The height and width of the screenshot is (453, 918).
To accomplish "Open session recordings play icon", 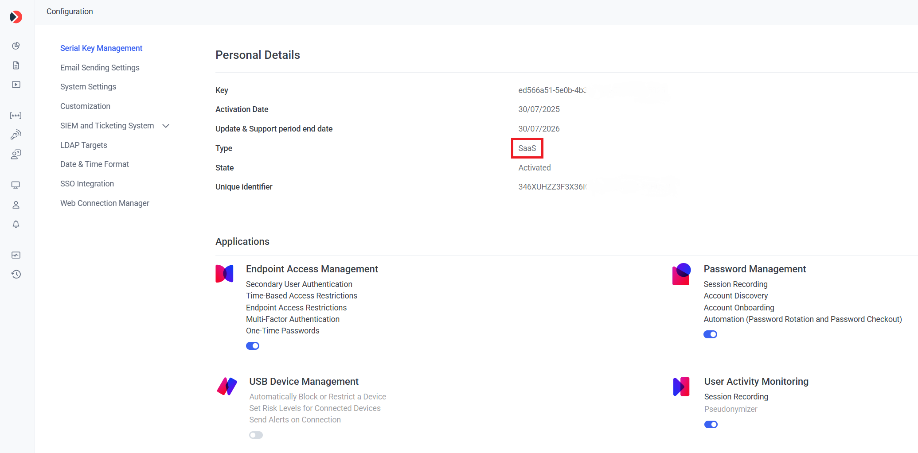I will (16, 85).
